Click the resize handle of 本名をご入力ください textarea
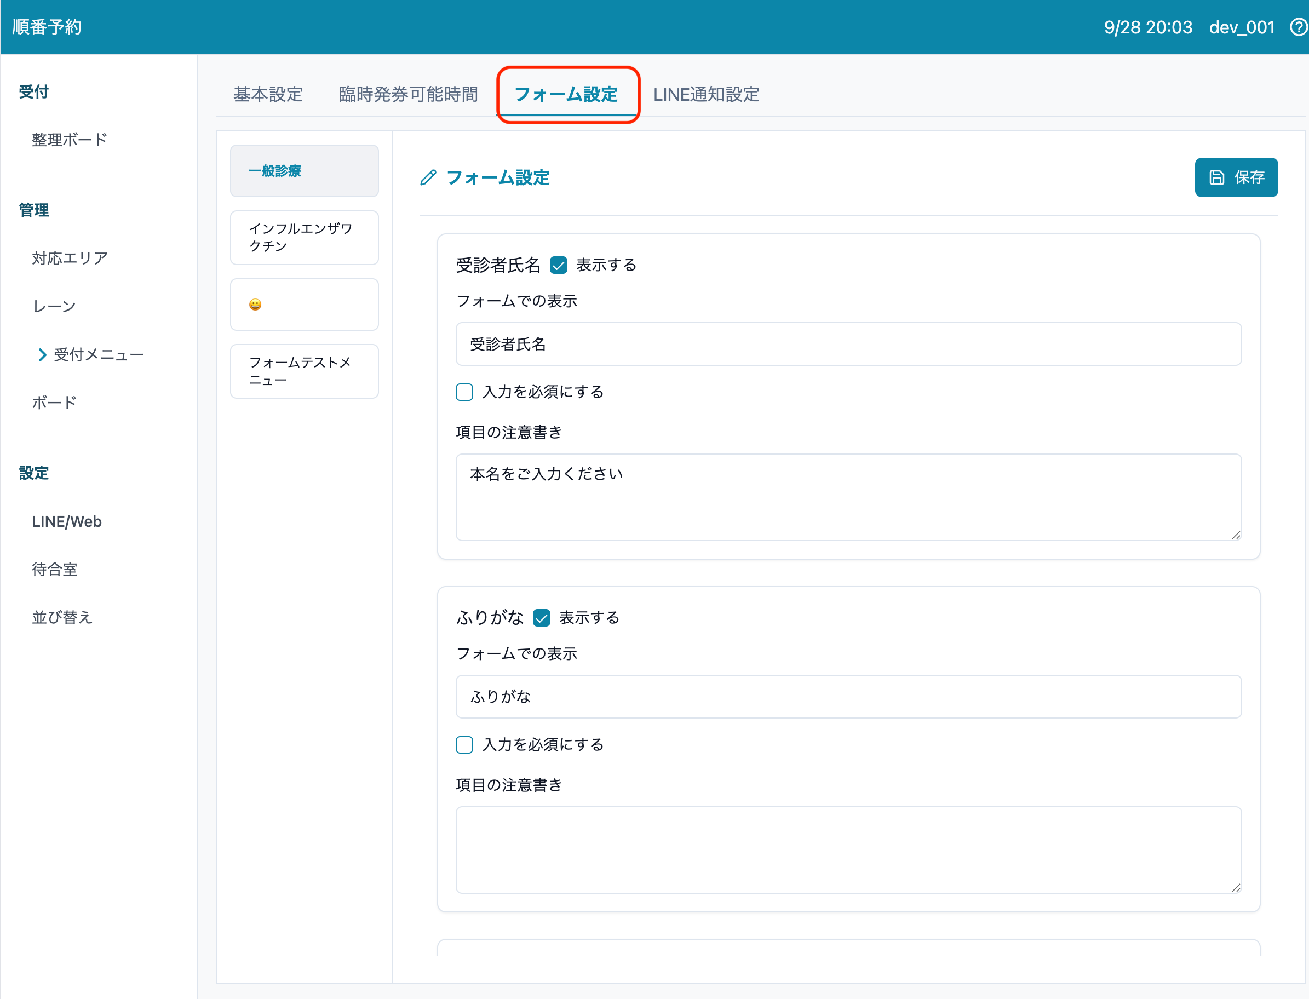Image resolution: width=1309 pixels, height=999 pixels. point(1236,535)
